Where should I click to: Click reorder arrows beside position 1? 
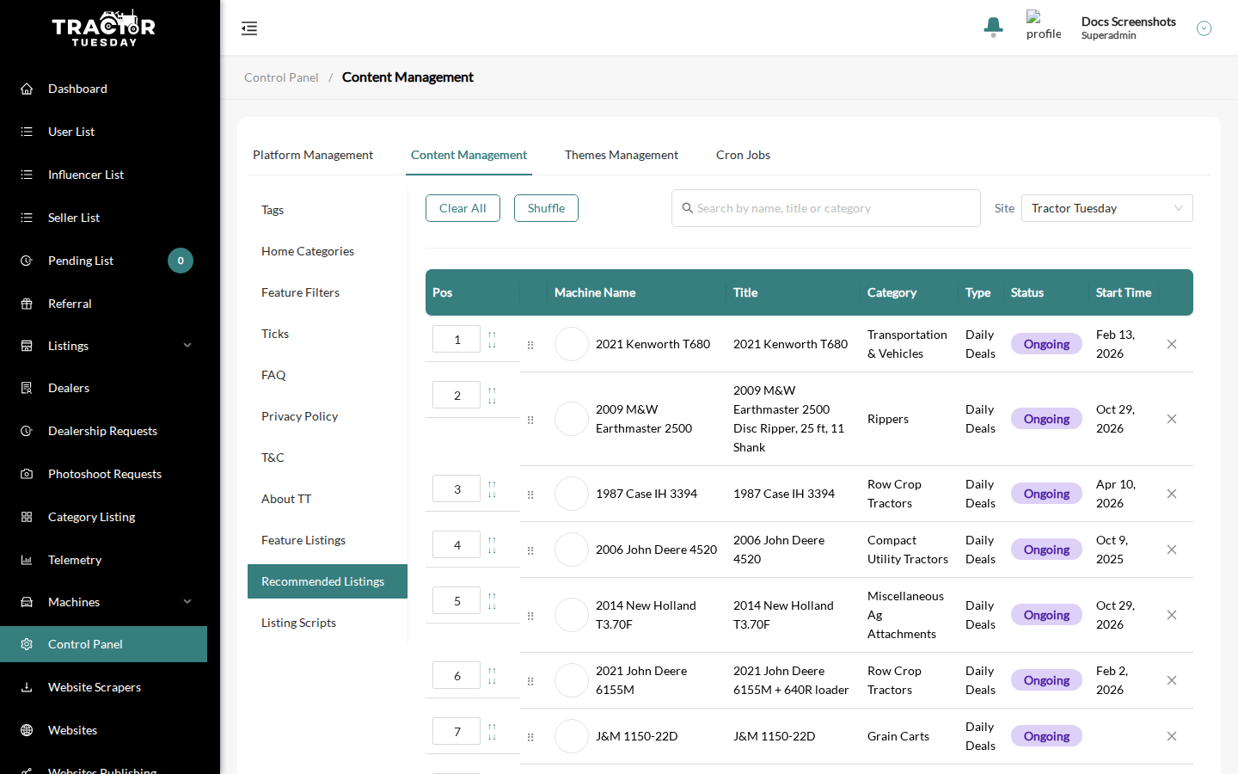(492, 340)
